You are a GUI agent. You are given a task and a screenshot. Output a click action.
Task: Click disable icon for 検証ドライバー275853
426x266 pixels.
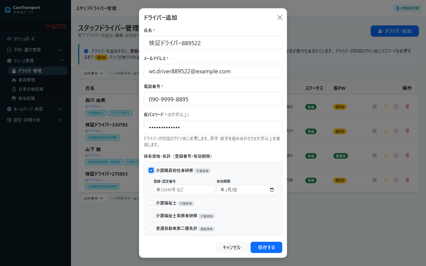pyautogui.click(x=396, y=180)
